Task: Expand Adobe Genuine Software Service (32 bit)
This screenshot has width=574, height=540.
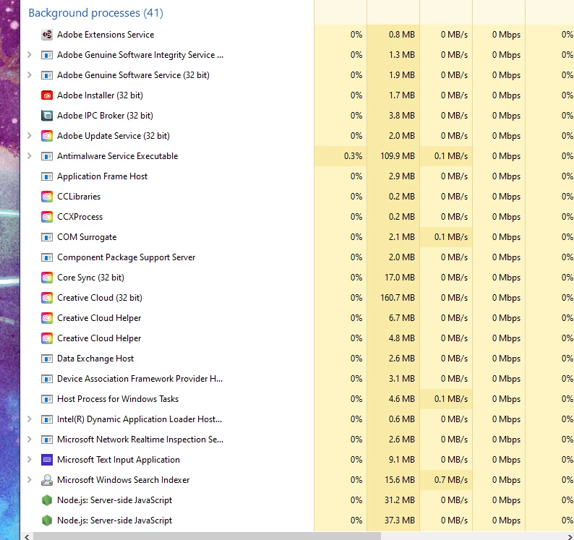Action: pos(30,75)
